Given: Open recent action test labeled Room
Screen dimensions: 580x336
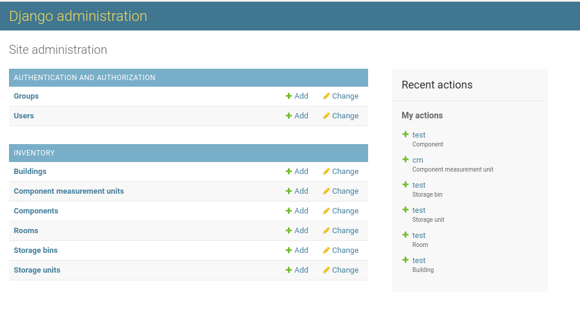Looking at the screenshot, I should click(x=419, y=236).
